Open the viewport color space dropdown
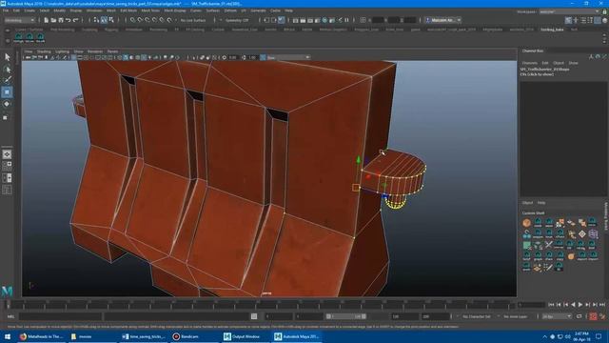The height and width of the screenshot is (343, 609). pyautogui.click(x=288, y=57)
